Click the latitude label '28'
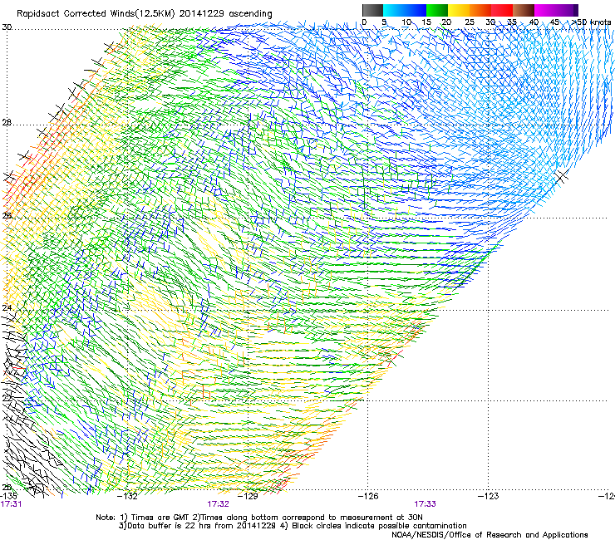The image size is (615, 540). 7,123
